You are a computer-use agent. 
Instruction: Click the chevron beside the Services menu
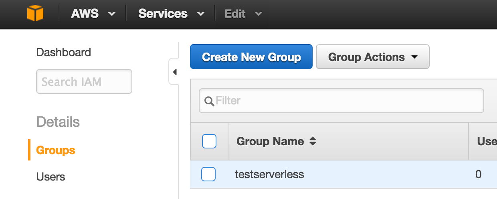(200, 14)
